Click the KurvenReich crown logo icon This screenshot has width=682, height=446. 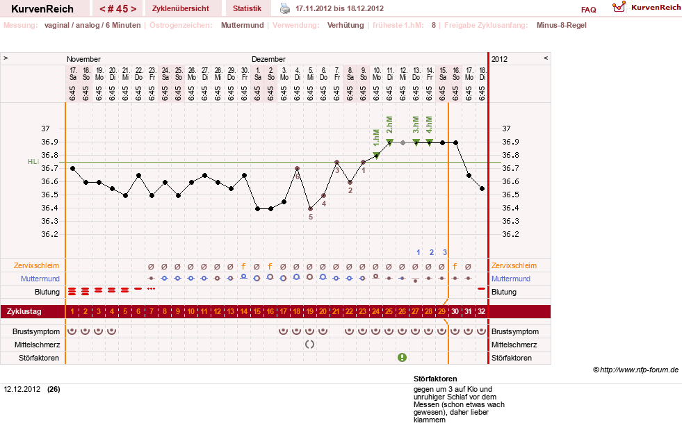tap(619, 7)
